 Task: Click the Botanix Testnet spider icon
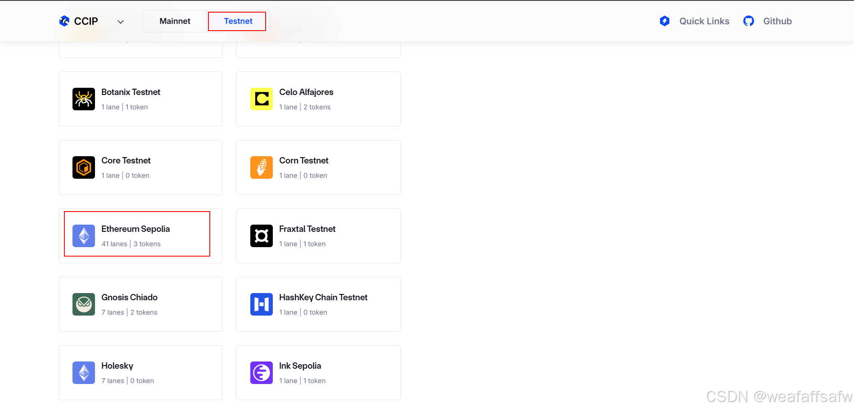pos(84,99)
